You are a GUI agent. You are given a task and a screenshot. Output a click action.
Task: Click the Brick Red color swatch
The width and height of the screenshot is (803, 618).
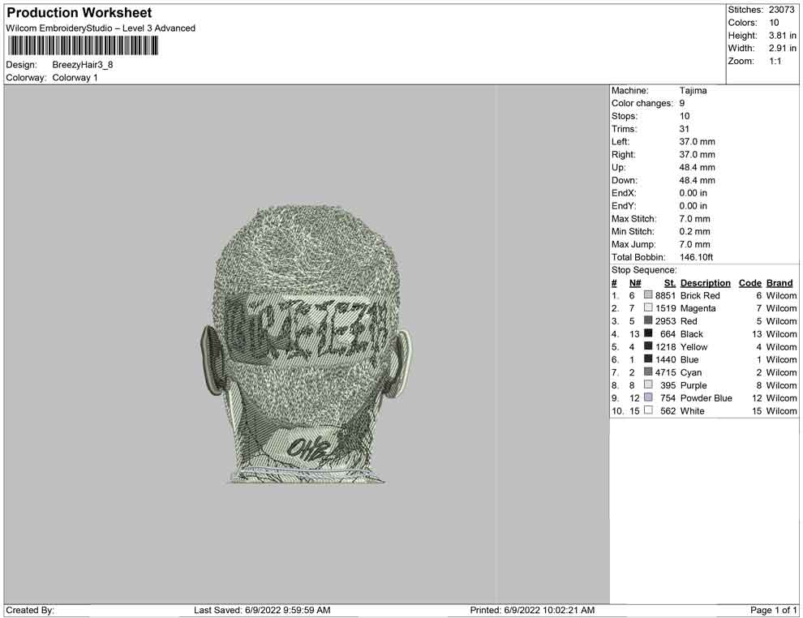(648, 296)
